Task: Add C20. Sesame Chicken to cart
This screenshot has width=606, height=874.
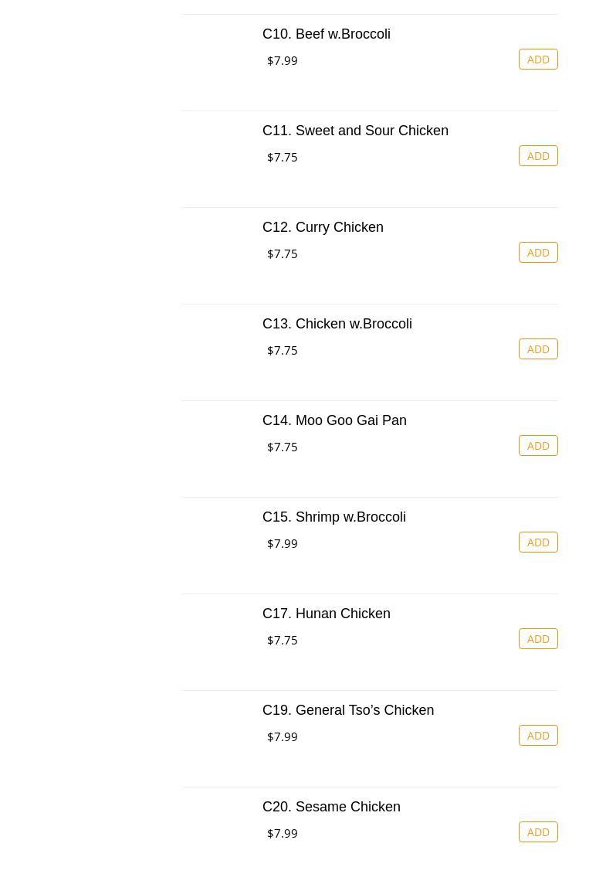Action: 538,832
